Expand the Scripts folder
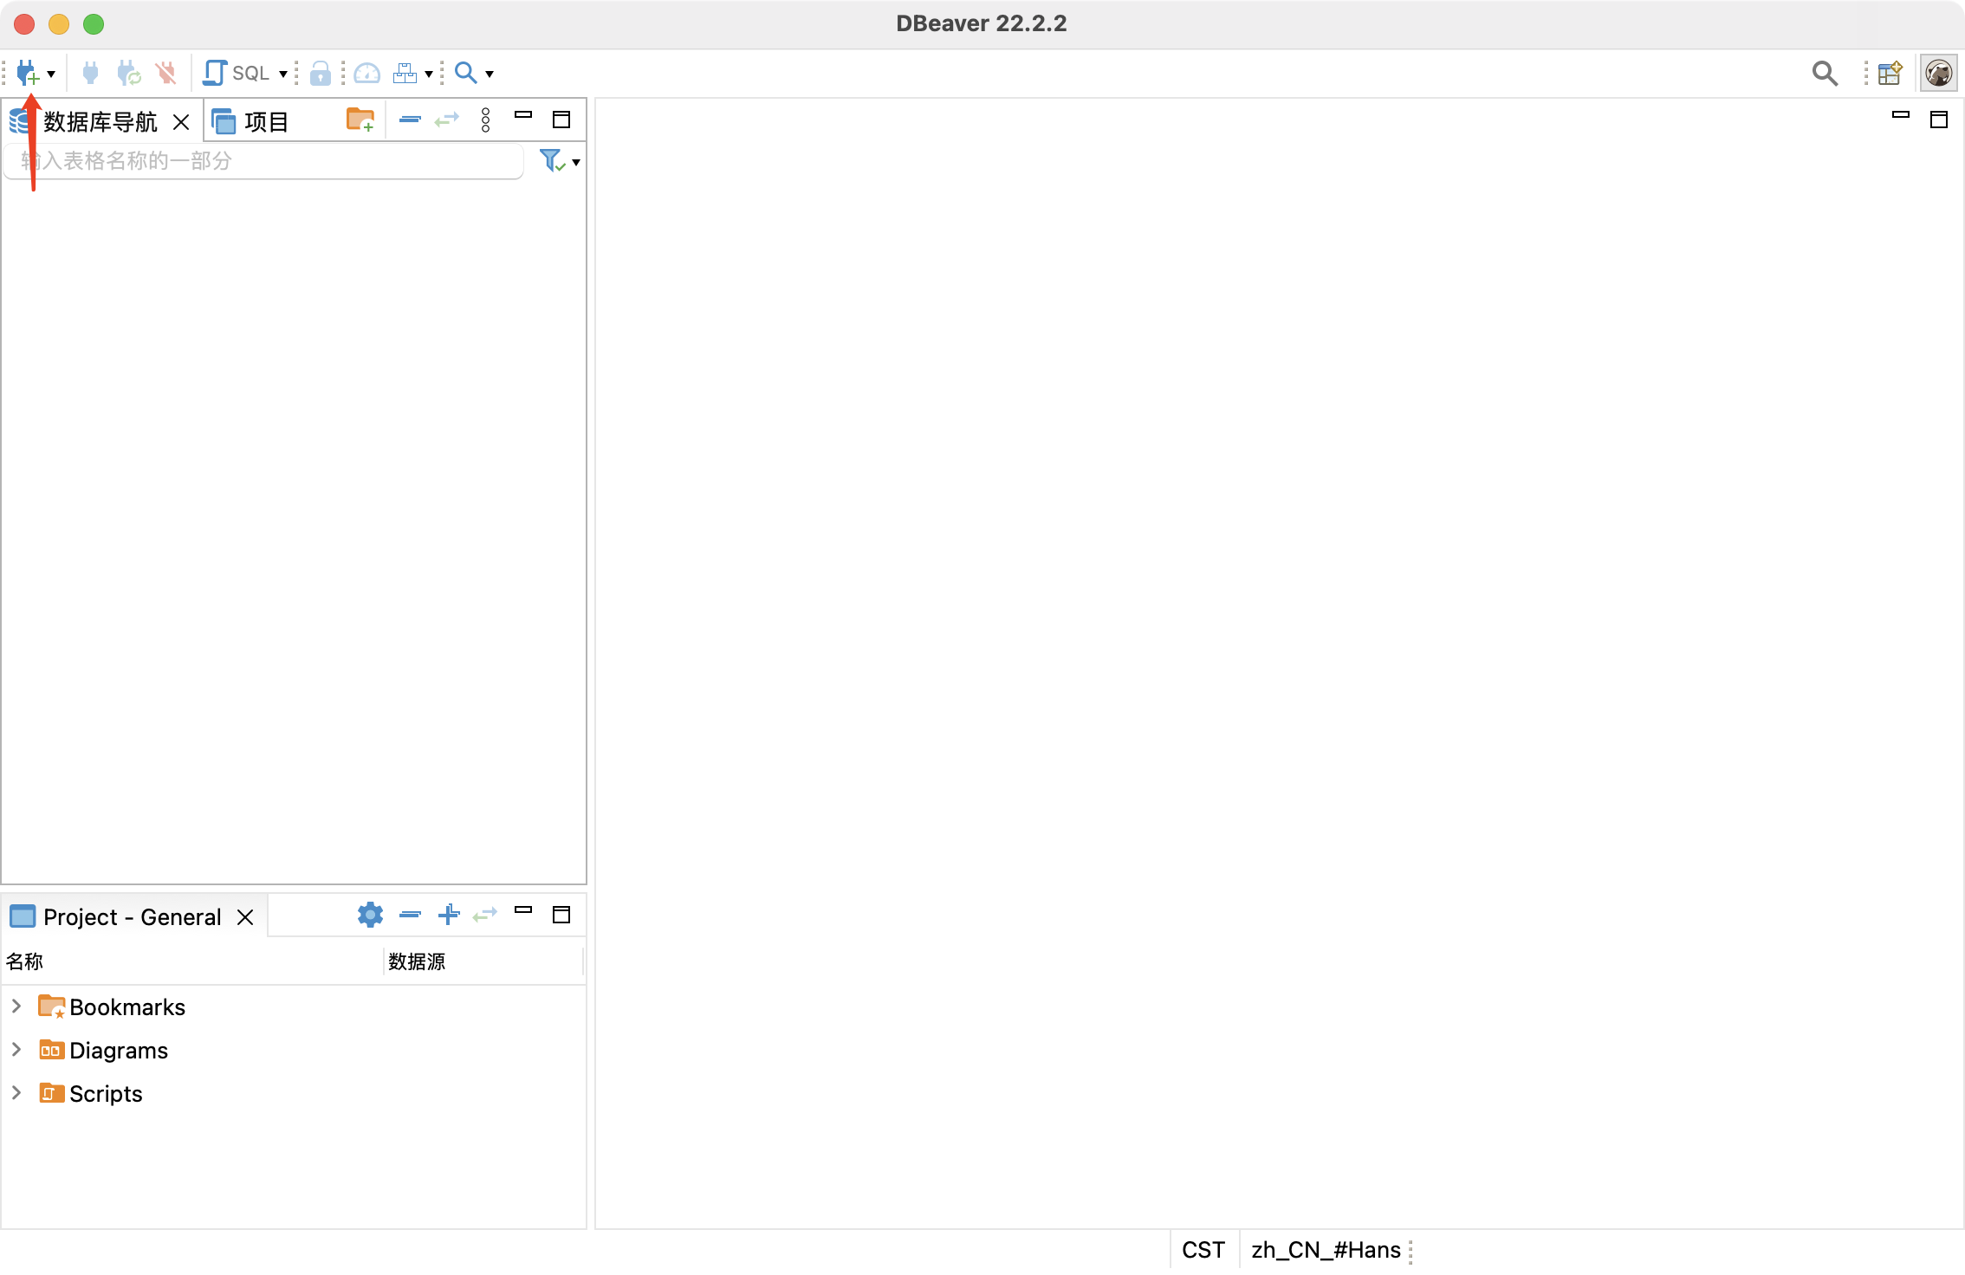Screen dimensions: 1965x1275 click(16, 1093)
